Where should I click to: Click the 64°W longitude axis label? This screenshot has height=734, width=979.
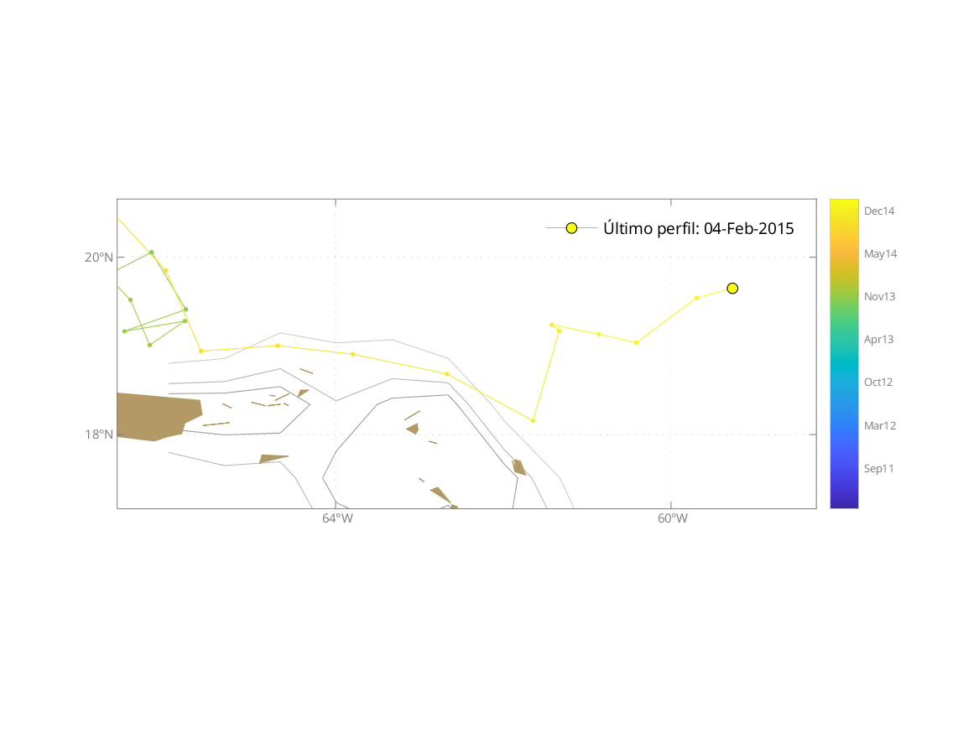tap(337, 518)
